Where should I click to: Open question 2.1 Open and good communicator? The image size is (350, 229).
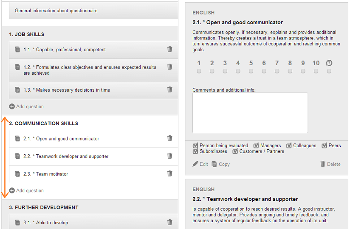[x=93, y=139]
